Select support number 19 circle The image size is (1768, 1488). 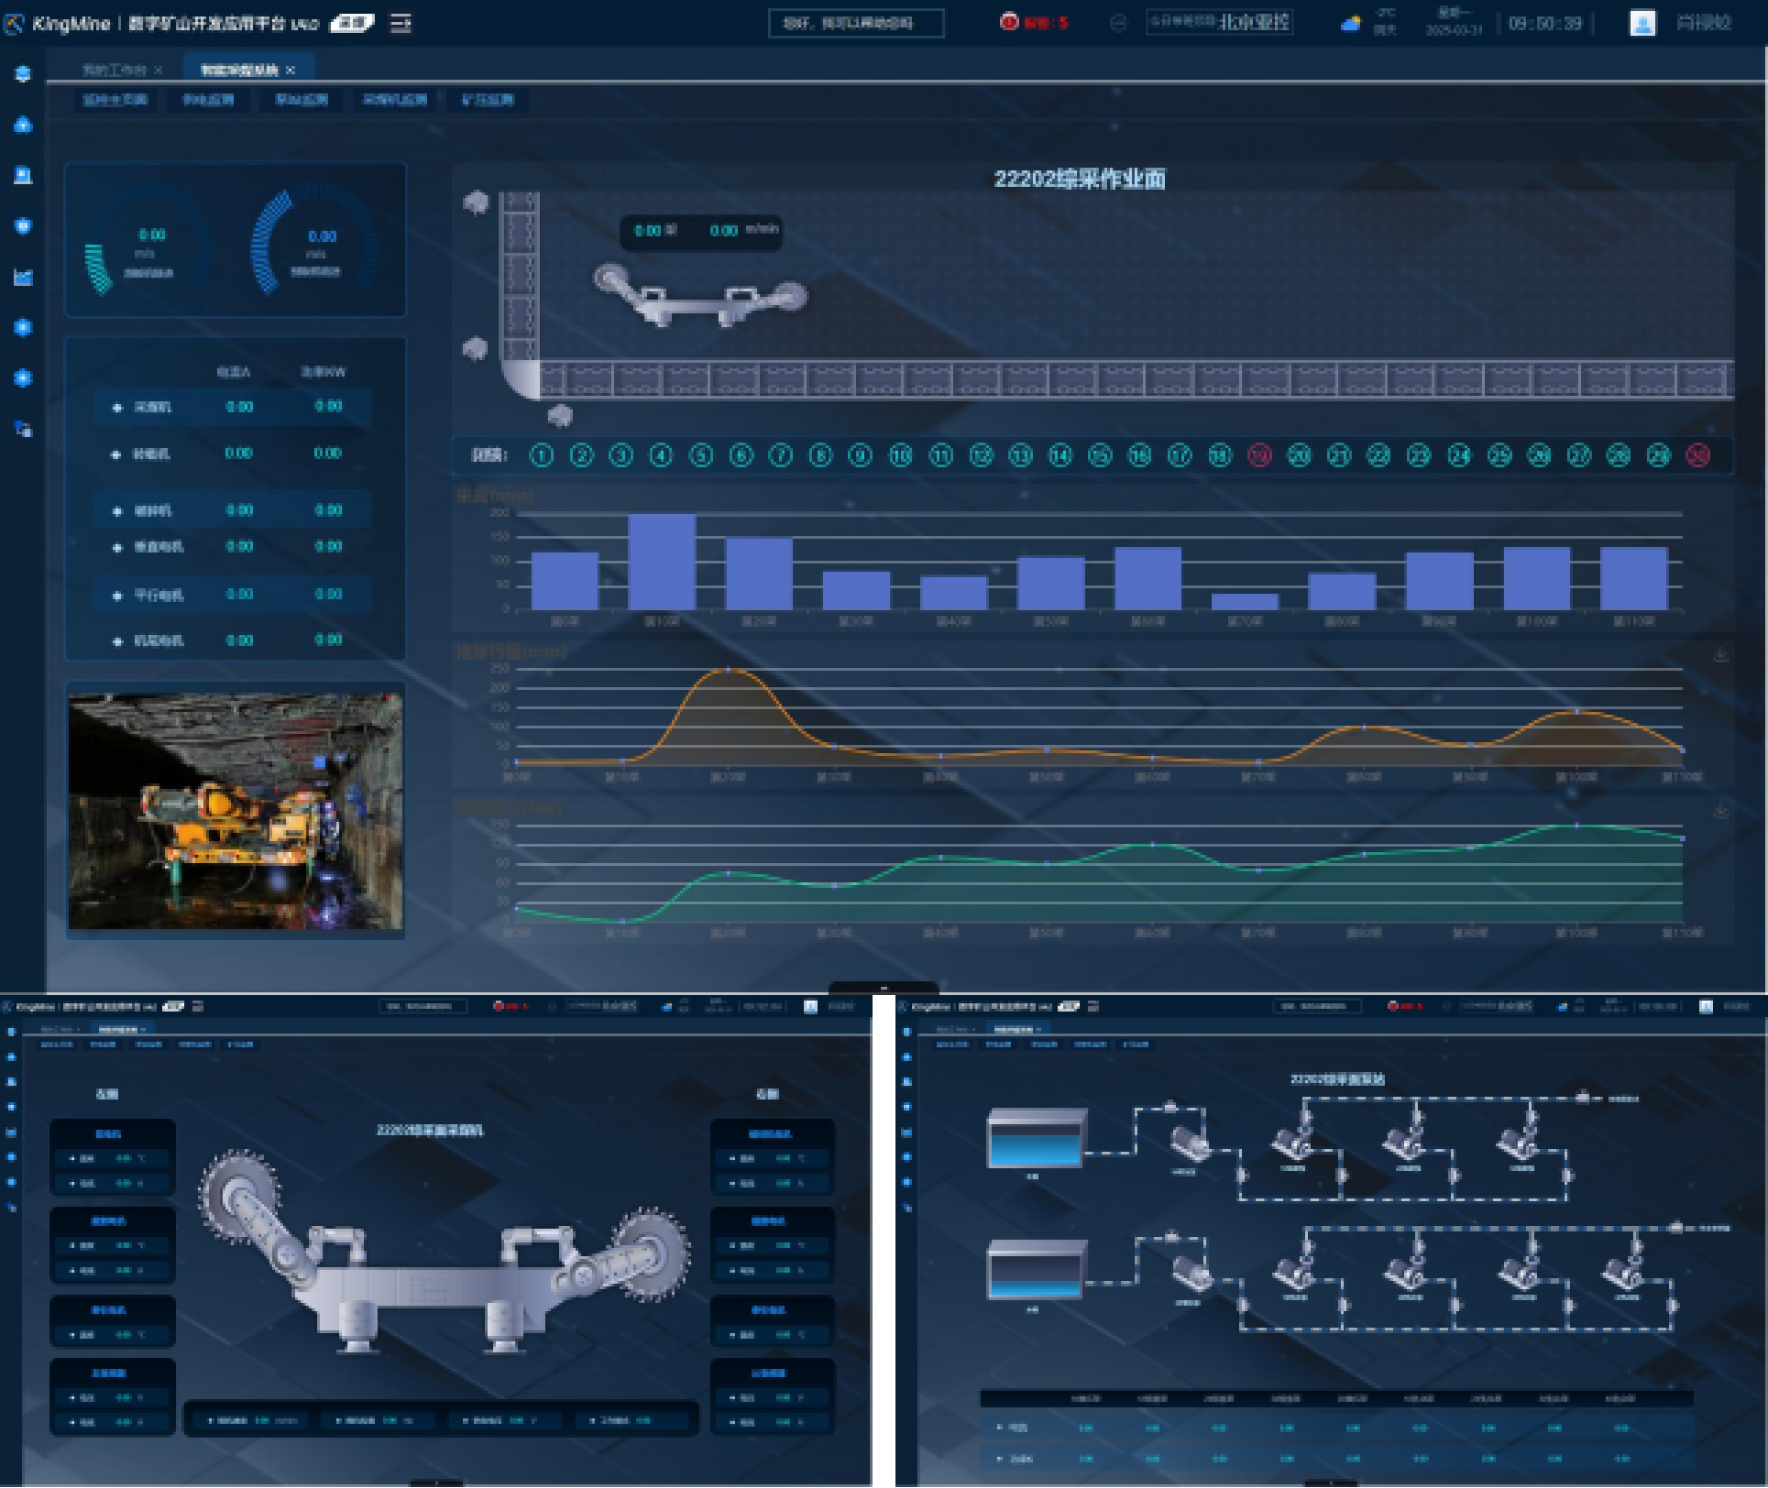click(1259, 455)
